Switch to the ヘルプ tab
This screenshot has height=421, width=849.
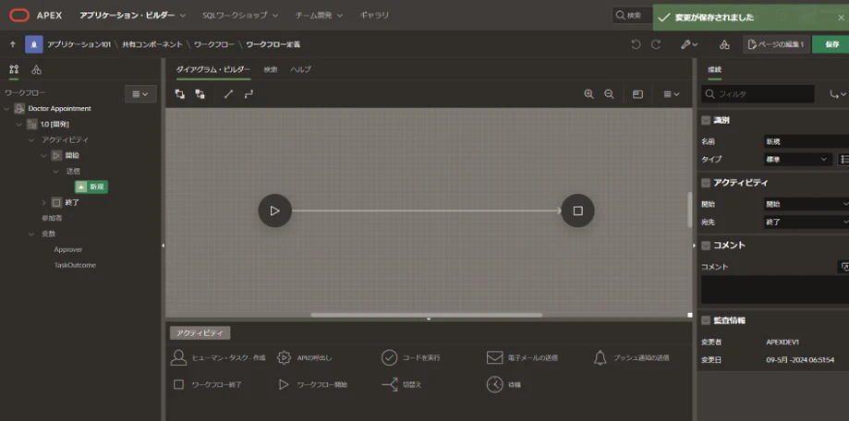(x=300, y=69)
